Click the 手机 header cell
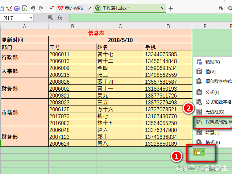Viewport: 232px width, 174px height. click(168, 47)
